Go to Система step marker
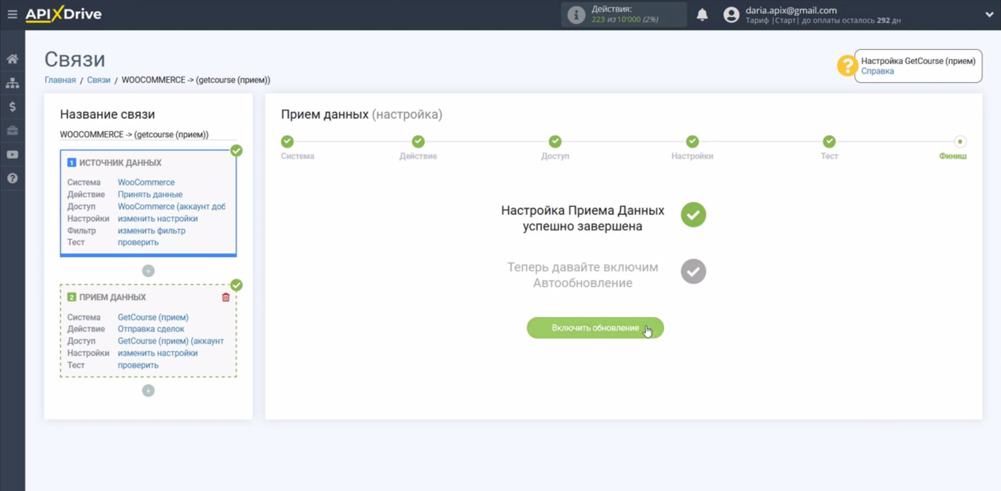Image resolution: width=1001 pixels, height=491 pixels. pyautogui.click(x=287, y=142)
